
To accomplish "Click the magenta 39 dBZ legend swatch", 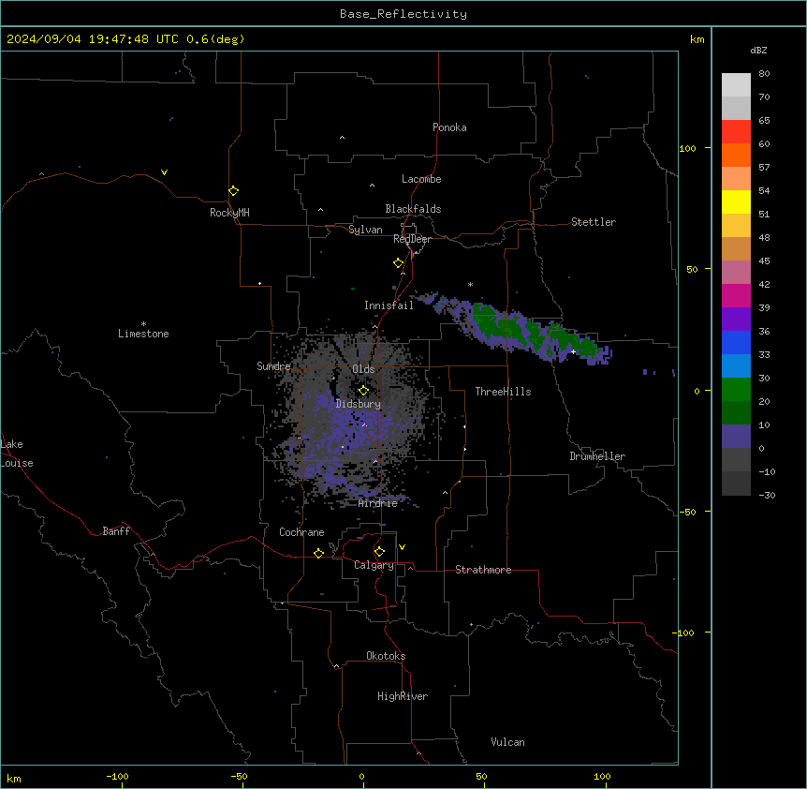I will 736,295.
